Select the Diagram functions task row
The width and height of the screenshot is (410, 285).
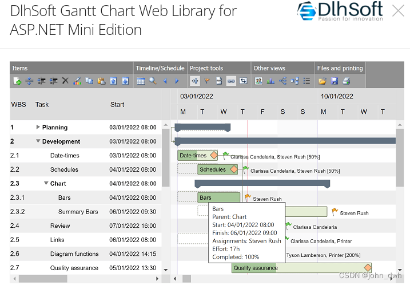[86, 254]
